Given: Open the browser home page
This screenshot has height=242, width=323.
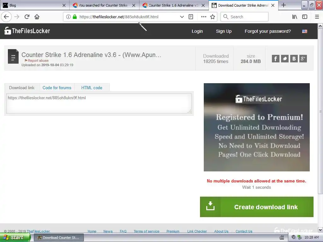Looking at the screenshot, I should point(37,17).
